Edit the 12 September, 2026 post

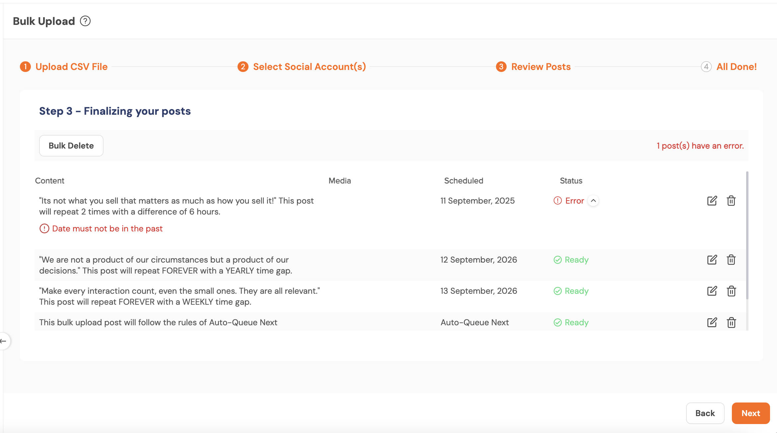(712, 260)
